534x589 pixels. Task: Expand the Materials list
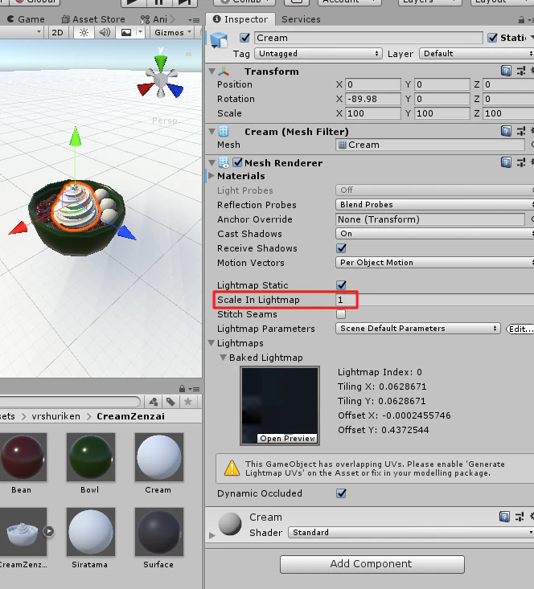212,176
